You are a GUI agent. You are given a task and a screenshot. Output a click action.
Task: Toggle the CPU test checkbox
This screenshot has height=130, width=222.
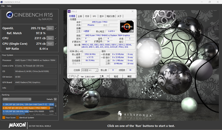[56, 38]
